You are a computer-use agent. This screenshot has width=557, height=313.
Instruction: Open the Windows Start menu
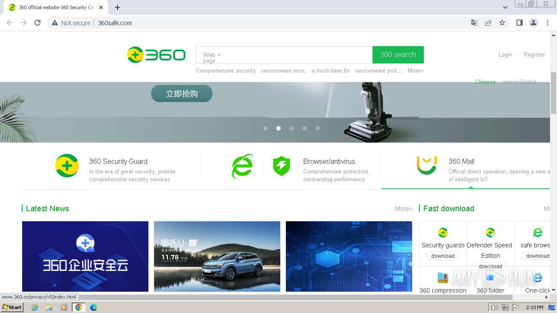(12, 307)
